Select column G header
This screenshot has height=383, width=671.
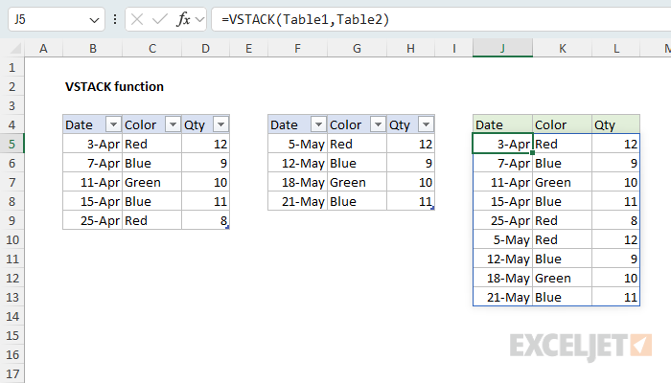point(357,48)
